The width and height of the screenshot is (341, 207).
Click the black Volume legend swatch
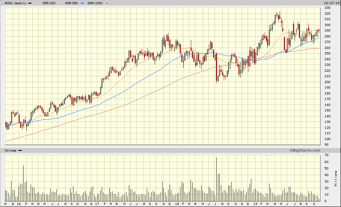coord(20,150)
